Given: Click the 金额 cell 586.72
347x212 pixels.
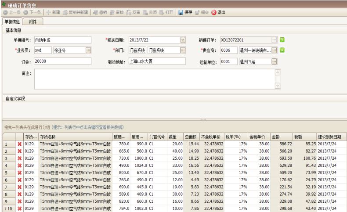Looking at the screenshot, I should tap(282, 144).
